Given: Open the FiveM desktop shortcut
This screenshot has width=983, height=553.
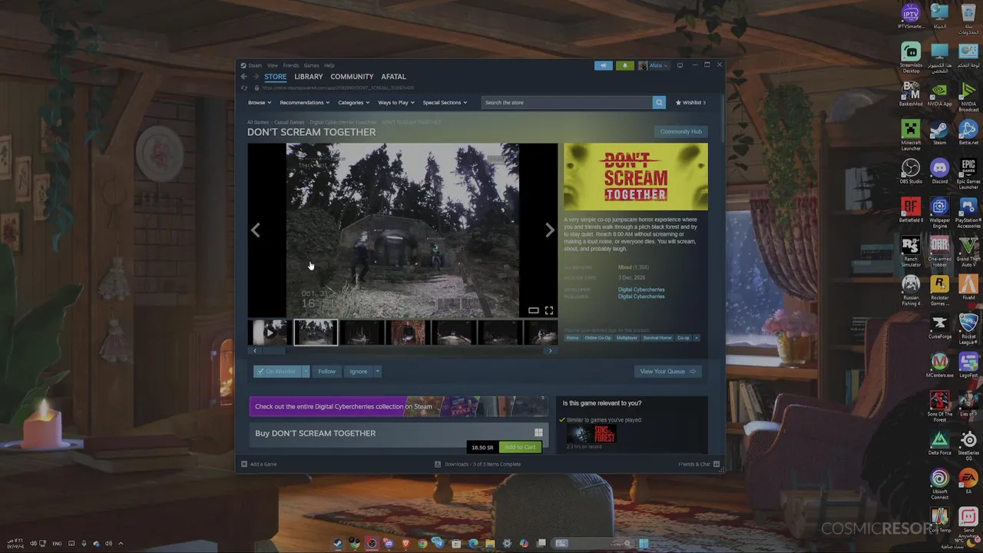Looking at the screenshot, I should tap(968, 288).
